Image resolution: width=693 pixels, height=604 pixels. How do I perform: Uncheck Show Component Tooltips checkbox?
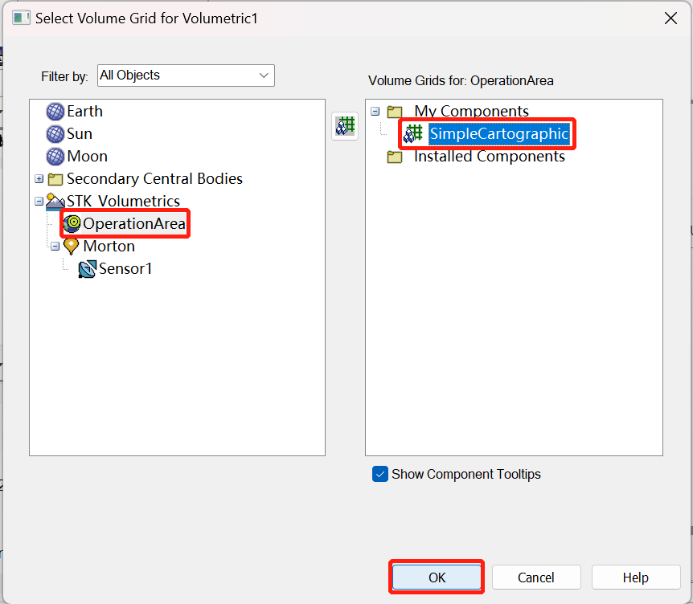(x=380, y=474)
